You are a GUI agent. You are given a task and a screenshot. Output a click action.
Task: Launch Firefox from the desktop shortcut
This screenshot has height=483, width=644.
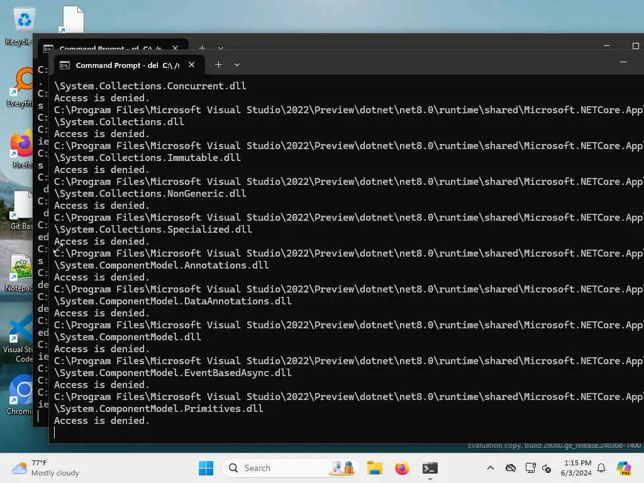21,148
